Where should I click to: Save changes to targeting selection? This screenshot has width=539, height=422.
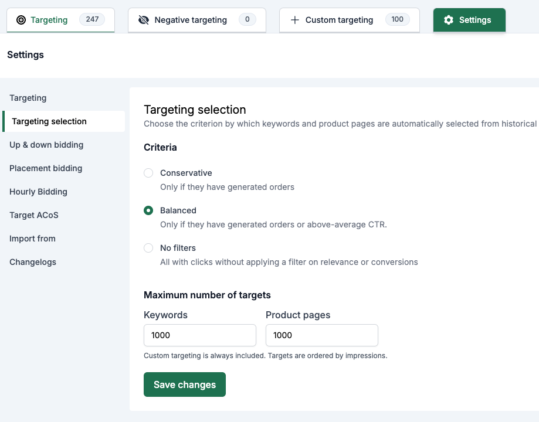185,384
